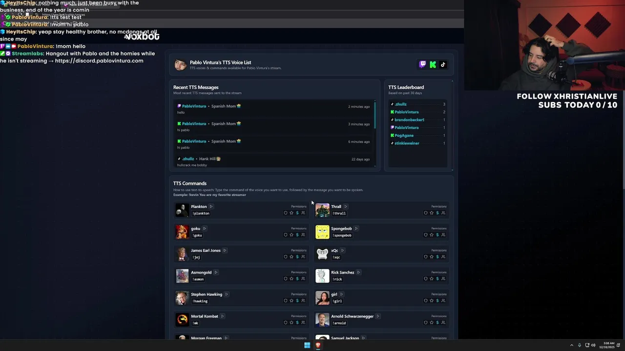Copy the !hawking command chip
The height and width of the screenshot is (351, 625).
(x=200, y=301)
